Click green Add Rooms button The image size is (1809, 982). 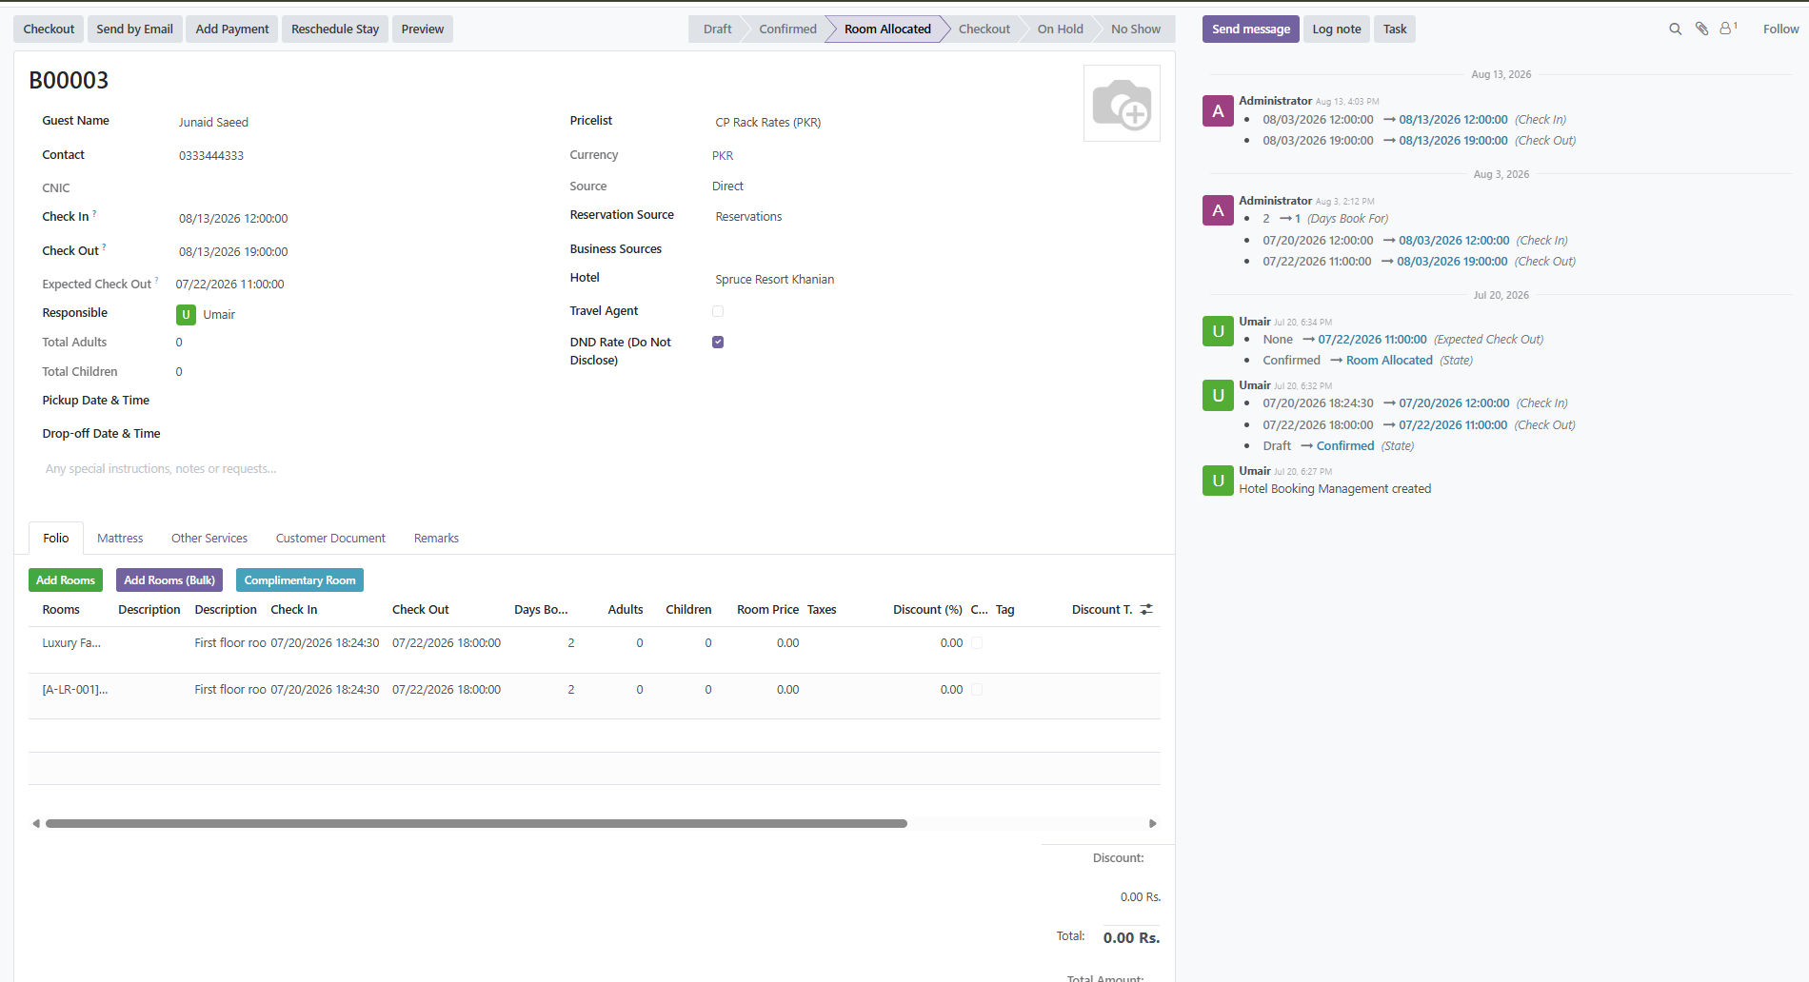[x=66, y=580]
